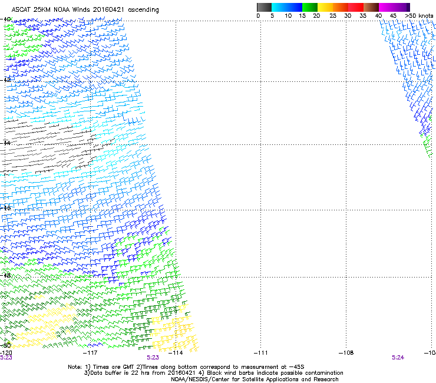Click the '-42' latitude axis label

(x=5, y=80)
